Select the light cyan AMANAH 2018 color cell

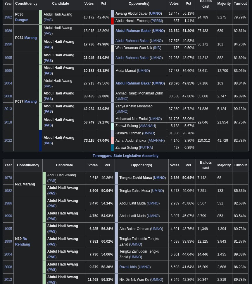[112, 126]
